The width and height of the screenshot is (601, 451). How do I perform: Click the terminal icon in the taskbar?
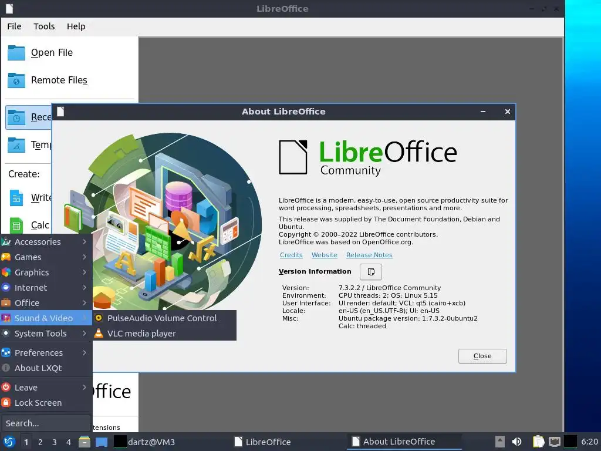click(x=120, y=442)
